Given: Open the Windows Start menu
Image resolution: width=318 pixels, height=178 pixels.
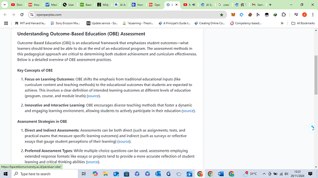Looking at the screenshot, I should click(6, 174).
